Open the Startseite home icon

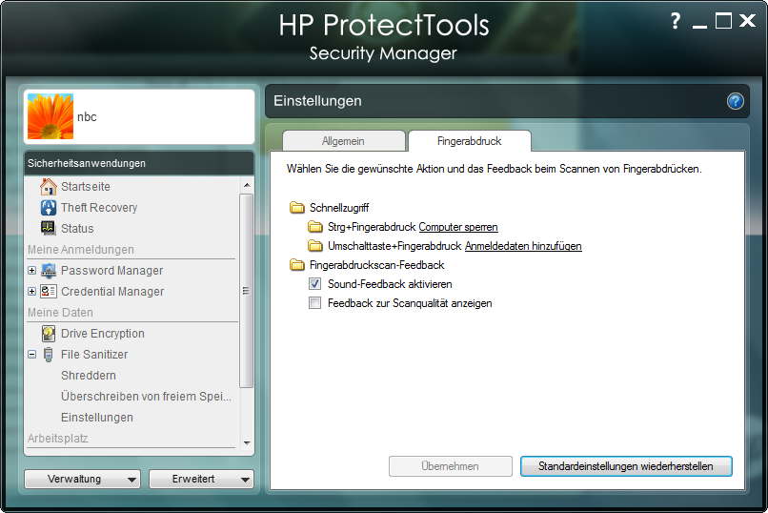(48, 187)
